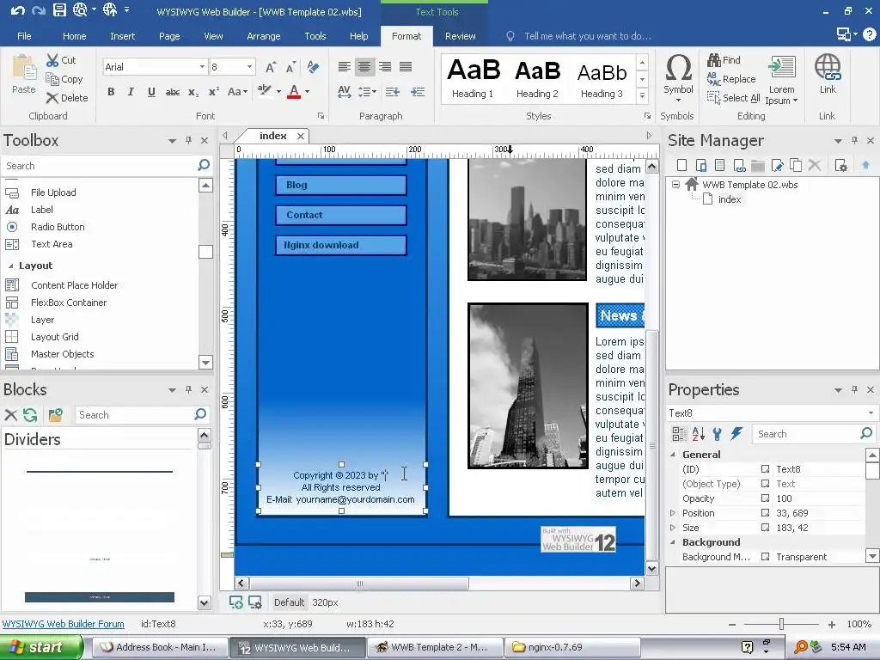Increase font size with grow icon
This screenshot has height=660, width=880.
[x=271, y=67]
